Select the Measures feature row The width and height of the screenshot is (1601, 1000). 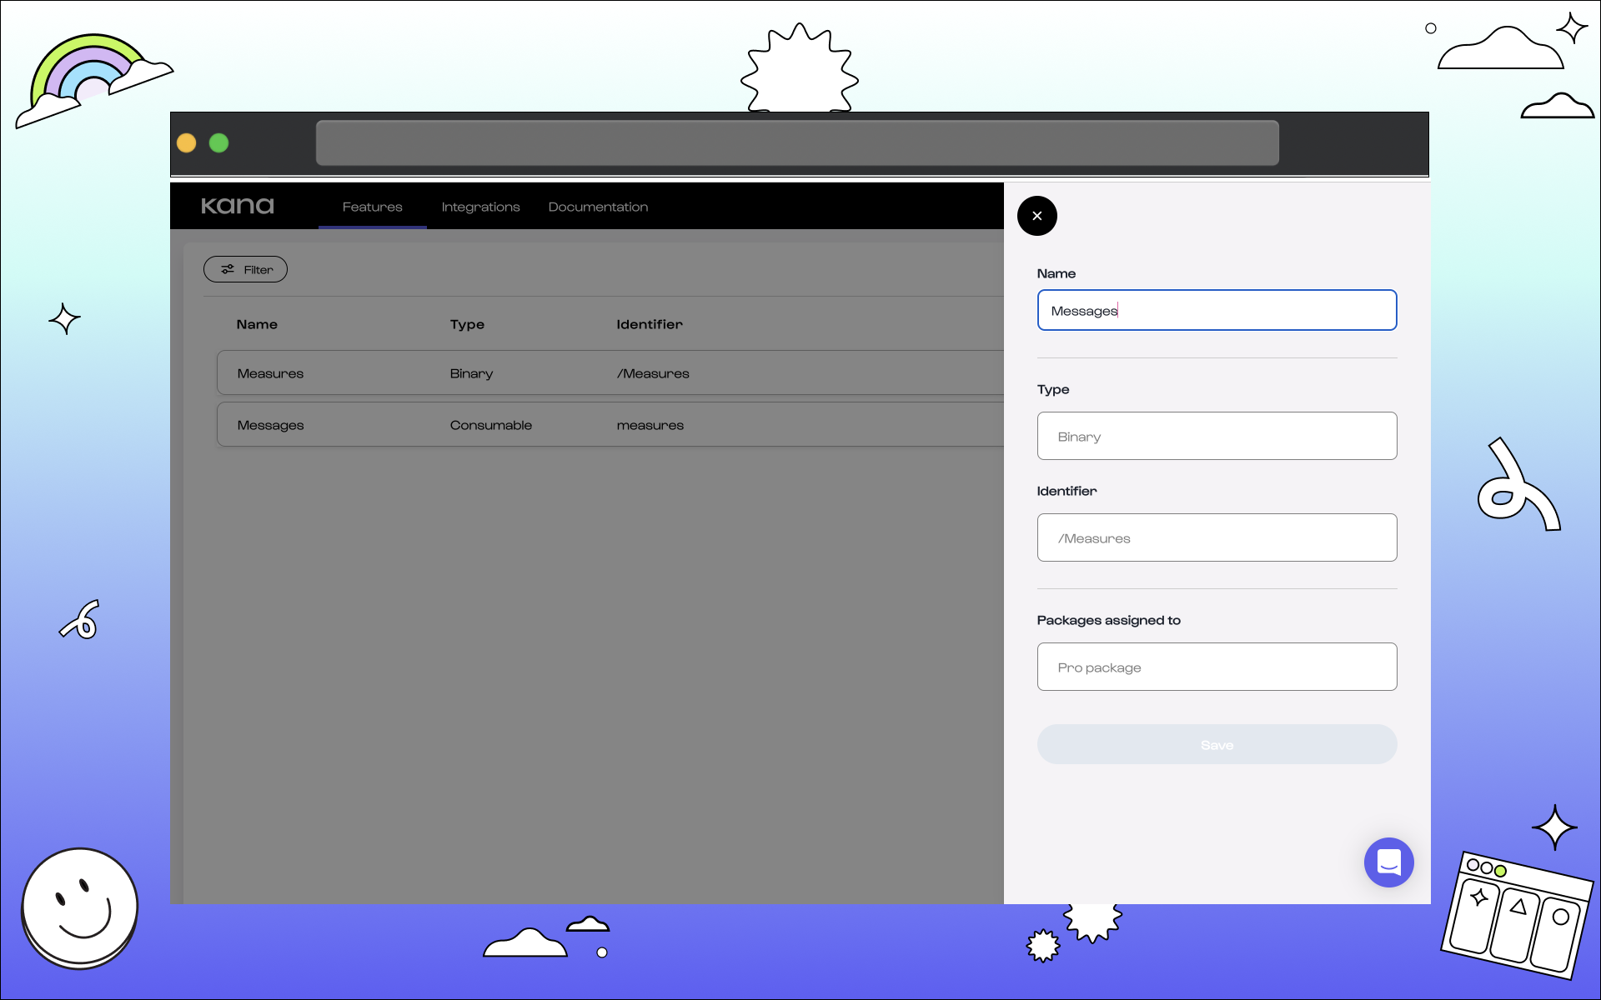click(x=609, y=372)
